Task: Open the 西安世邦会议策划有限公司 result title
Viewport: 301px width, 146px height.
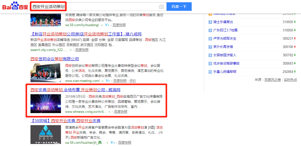Action: 55,59
